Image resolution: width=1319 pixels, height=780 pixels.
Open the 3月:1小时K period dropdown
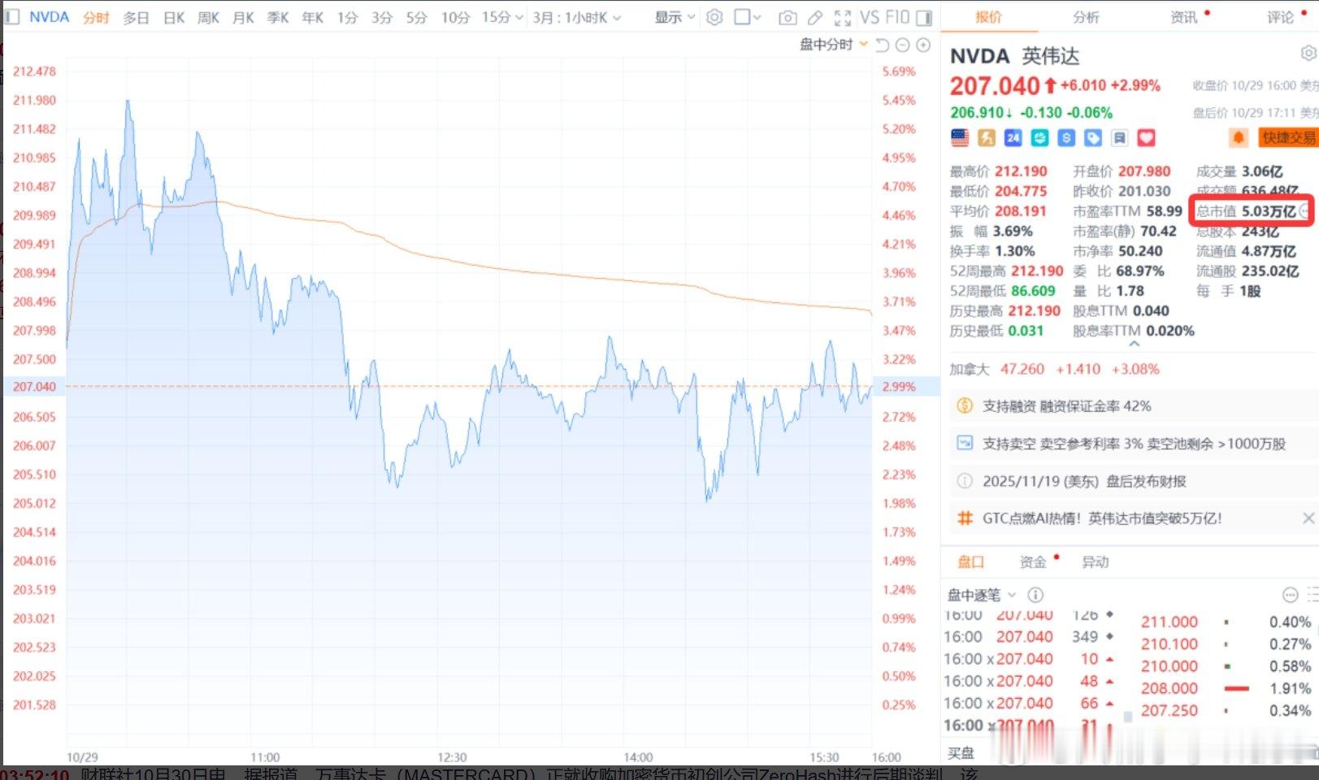(577, 17)
